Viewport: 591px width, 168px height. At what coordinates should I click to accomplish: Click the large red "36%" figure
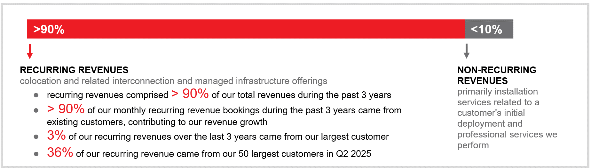click(x=60, y=152)
